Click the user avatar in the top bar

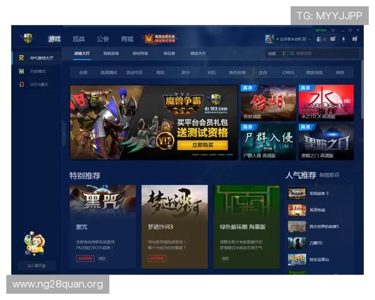coord(269,39)
